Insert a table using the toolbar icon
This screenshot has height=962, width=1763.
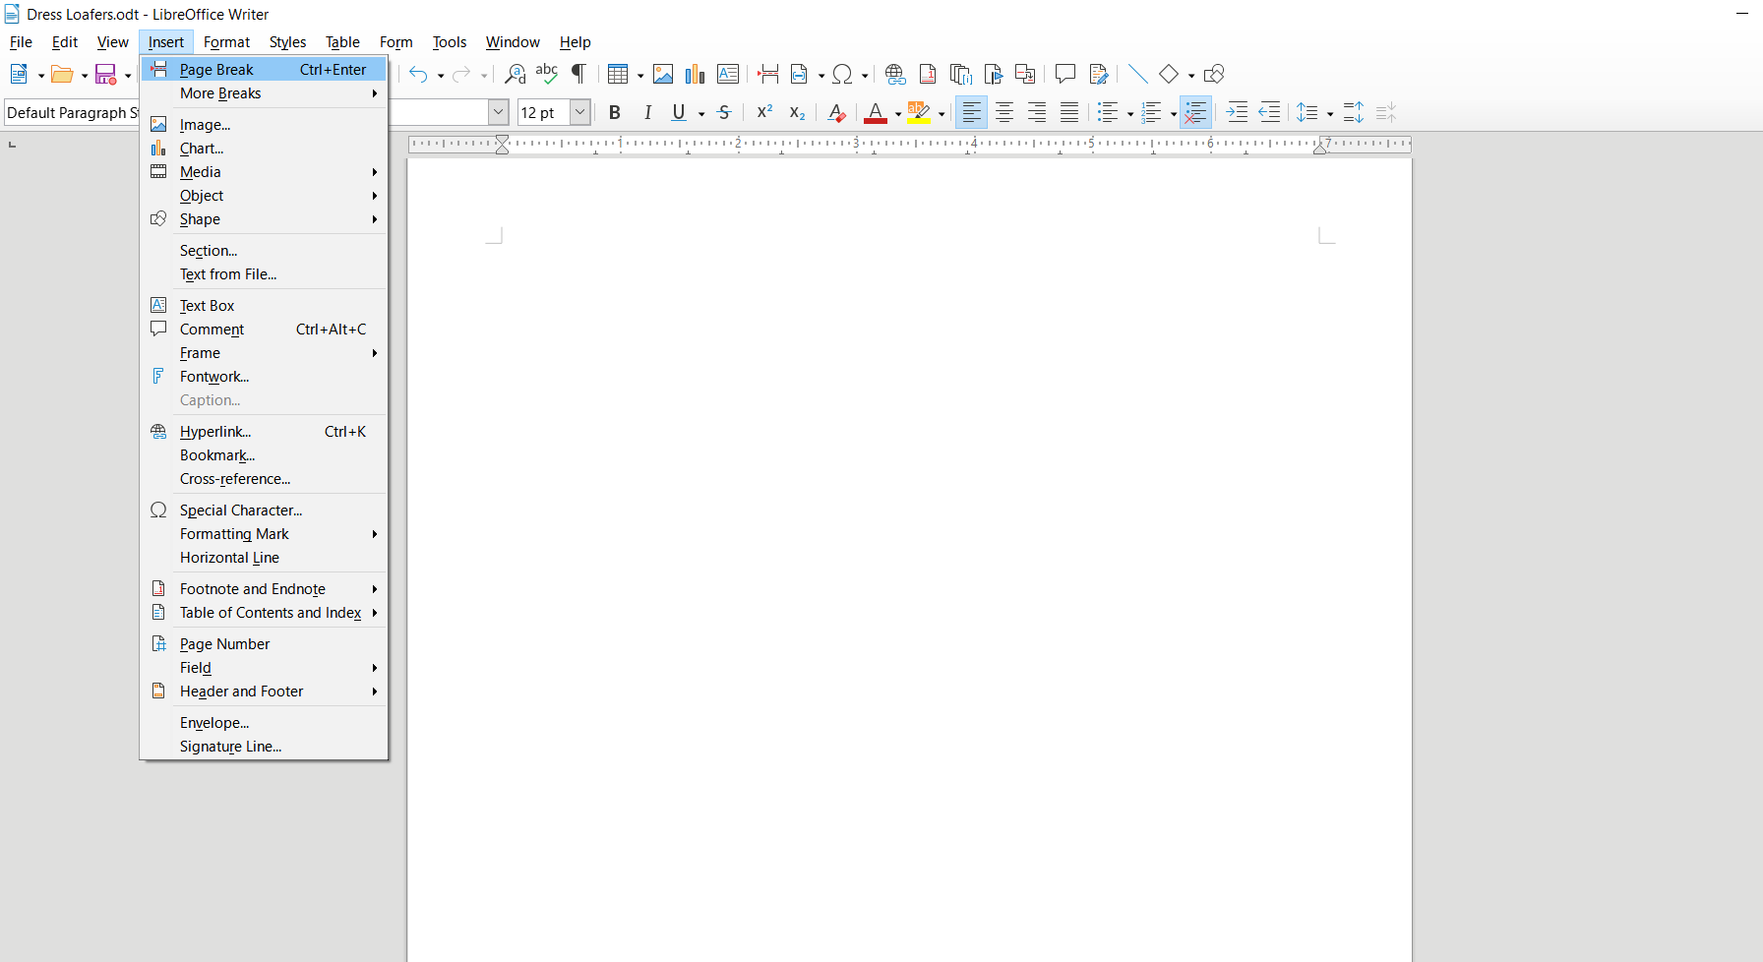pos(620,74)
